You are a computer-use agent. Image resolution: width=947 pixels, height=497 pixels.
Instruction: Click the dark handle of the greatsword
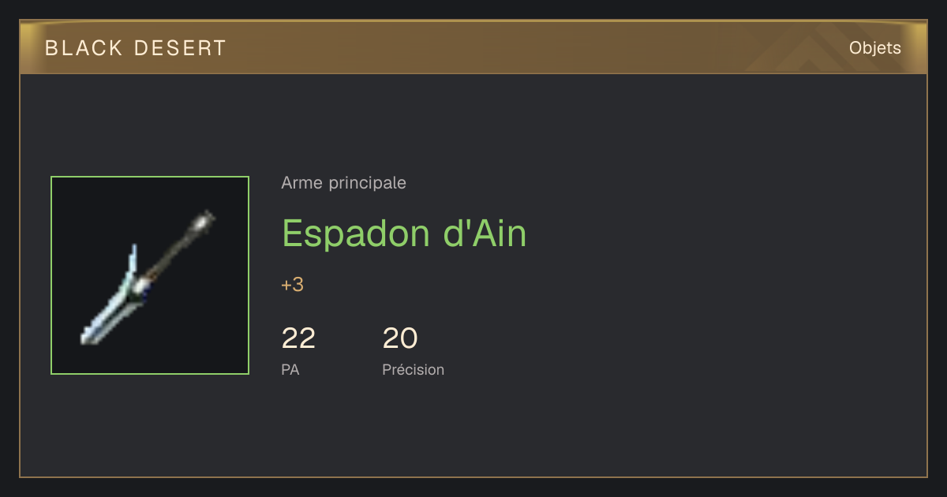172,252
